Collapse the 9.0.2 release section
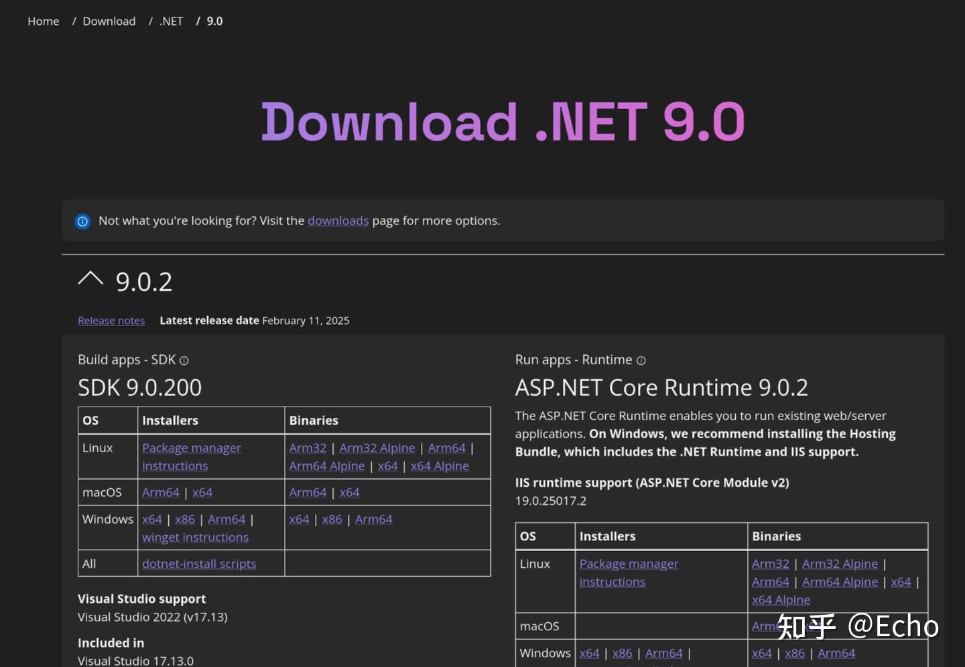The height and width of the screenshot is (667, 965). tap(90, 280)
